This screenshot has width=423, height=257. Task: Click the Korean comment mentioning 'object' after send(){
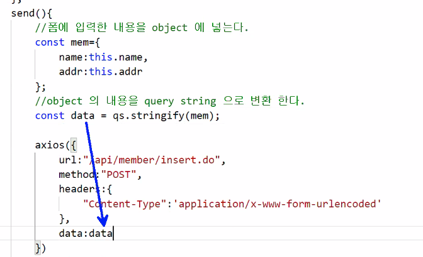pos(142,28)
